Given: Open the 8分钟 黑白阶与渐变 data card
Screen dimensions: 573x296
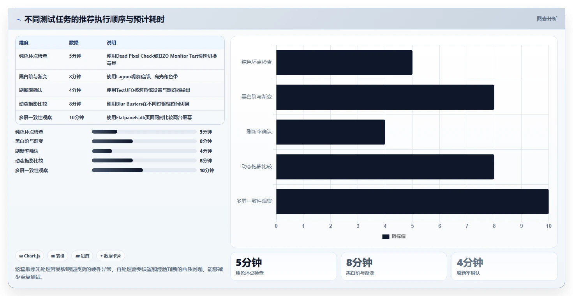Looking at the screenshot, I should click(x=394, y=266).
